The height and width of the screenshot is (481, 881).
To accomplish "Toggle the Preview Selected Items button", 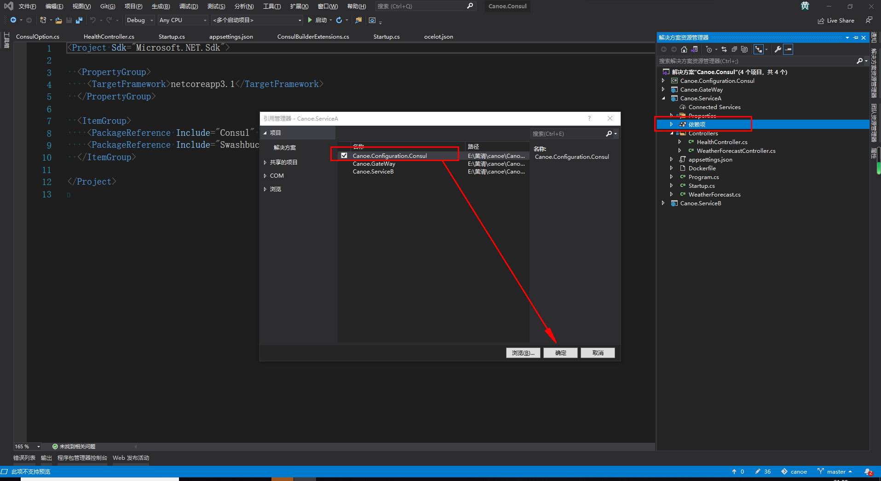I will click(x=788, y=49).
